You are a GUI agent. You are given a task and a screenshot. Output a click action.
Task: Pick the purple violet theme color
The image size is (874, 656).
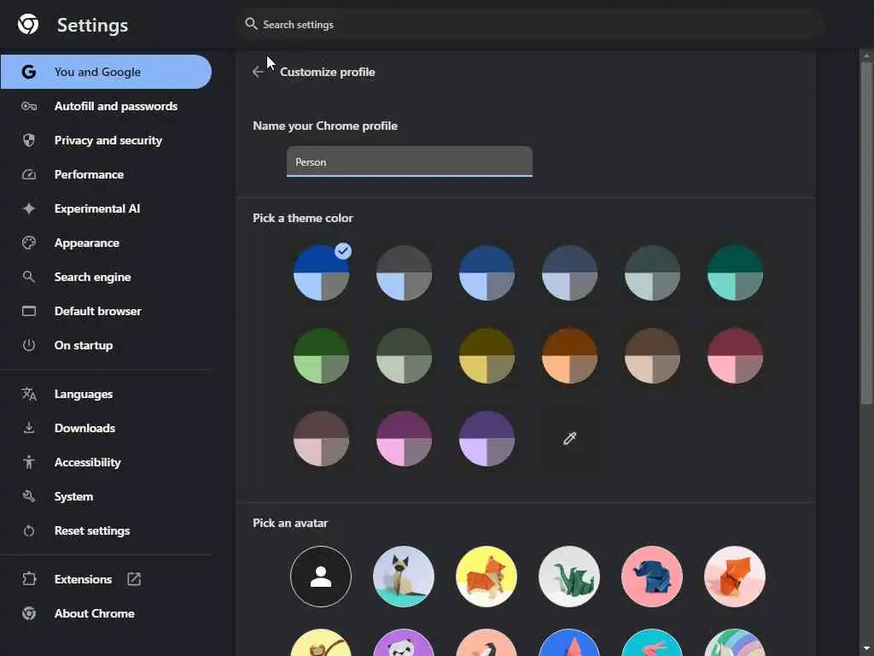click(487, 438)
